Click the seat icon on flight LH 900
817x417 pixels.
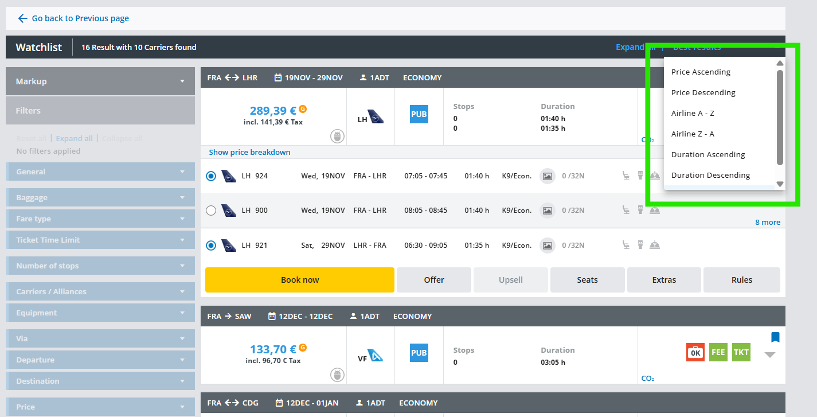tap(627, 211)
